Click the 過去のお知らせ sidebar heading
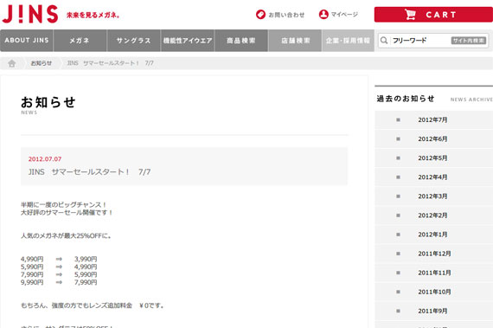This screenshot has width=493, height=328. point(406,99)
